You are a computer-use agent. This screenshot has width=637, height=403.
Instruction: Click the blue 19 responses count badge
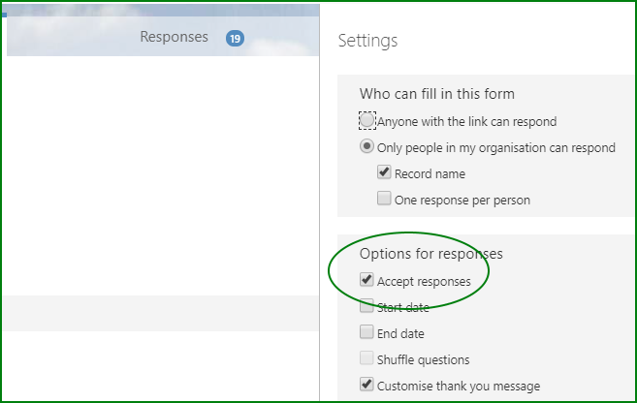236,39
